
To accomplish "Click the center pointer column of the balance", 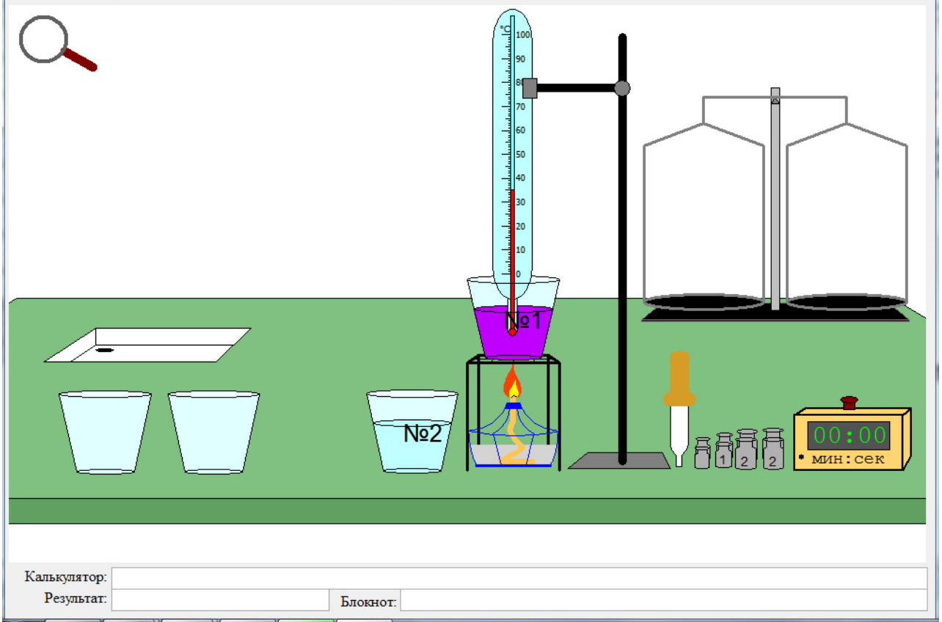I will pyautogui.click(x=775, y=198).
